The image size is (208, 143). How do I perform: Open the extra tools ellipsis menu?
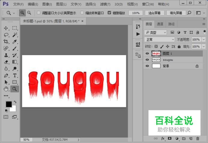pos(6,96)
